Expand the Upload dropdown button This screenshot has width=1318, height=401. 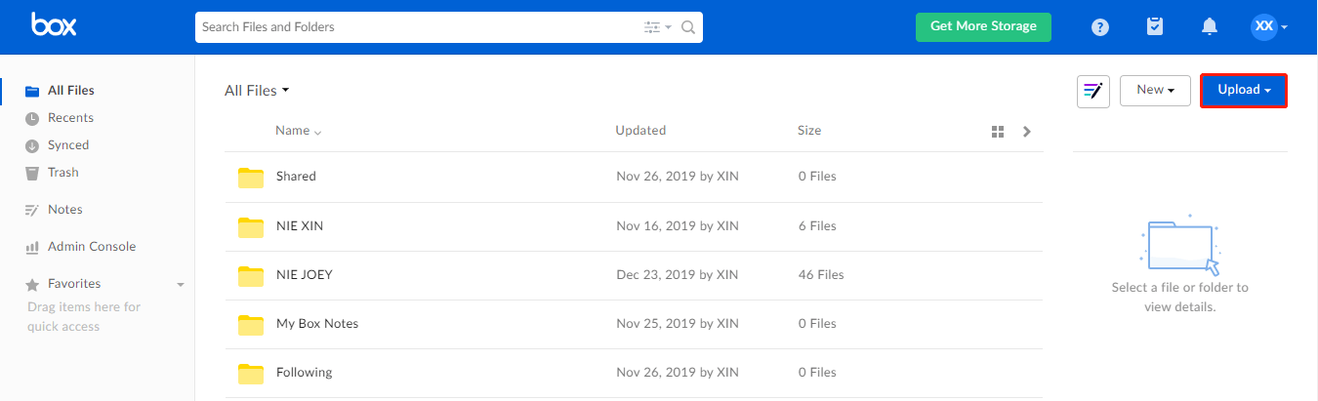1244,90
